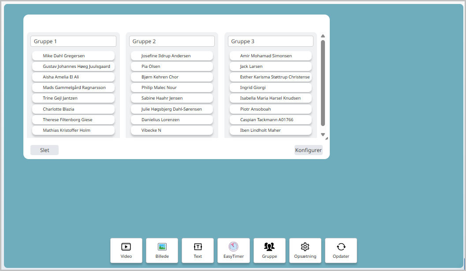This screenshot has height=271, width=466.
Task: Select Mads Gammelgård Ragnarsson
Action: [74, 88]
